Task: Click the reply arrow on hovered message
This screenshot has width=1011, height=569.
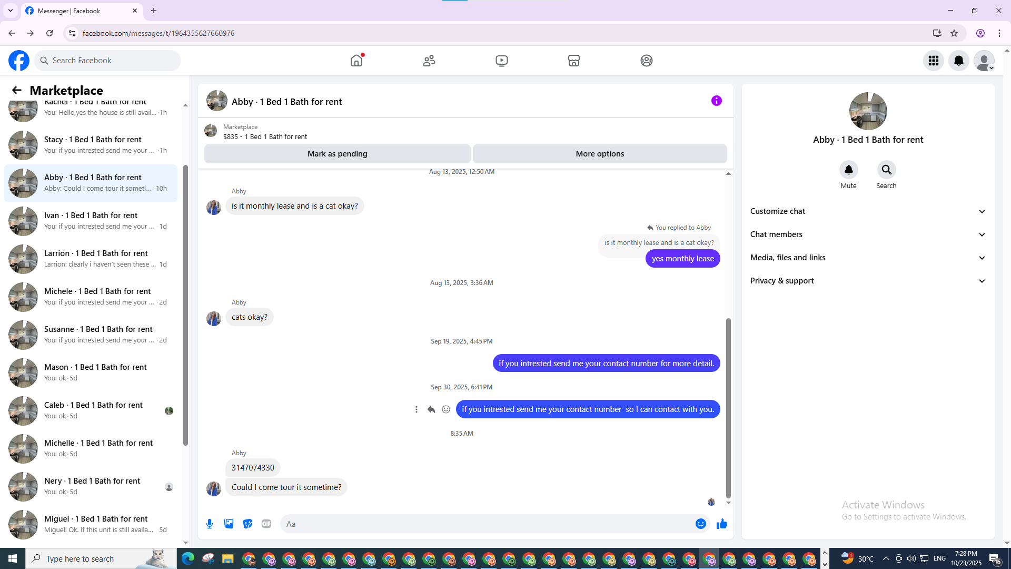Action: (x=431, y=409)
